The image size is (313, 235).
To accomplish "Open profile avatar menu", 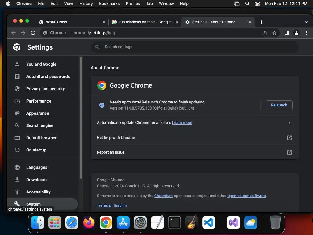I will click(x=296, y=33).
